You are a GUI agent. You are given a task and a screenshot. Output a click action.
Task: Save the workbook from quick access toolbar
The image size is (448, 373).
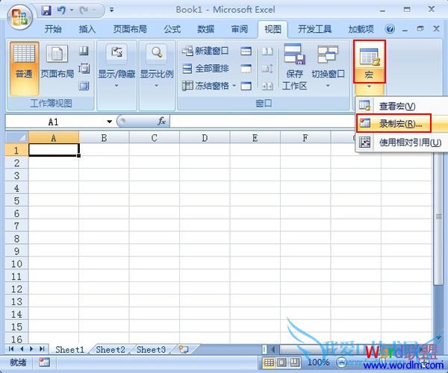pyautogui.click(x=46, y=10)
